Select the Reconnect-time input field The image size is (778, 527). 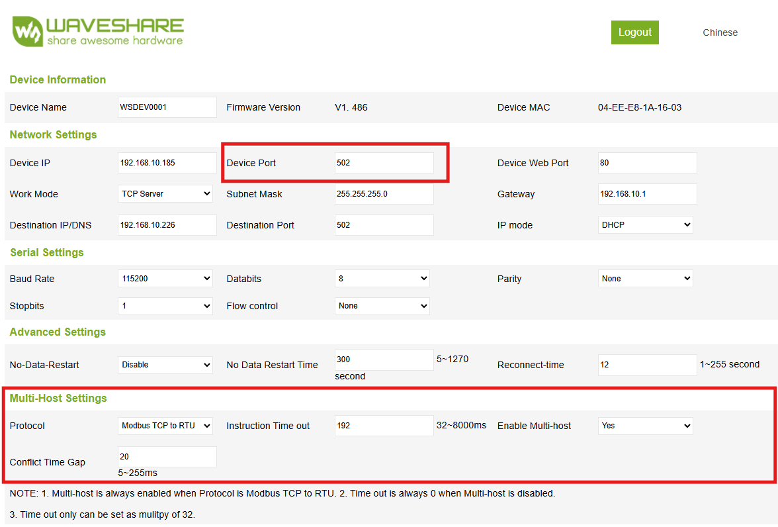coord(647,364)
